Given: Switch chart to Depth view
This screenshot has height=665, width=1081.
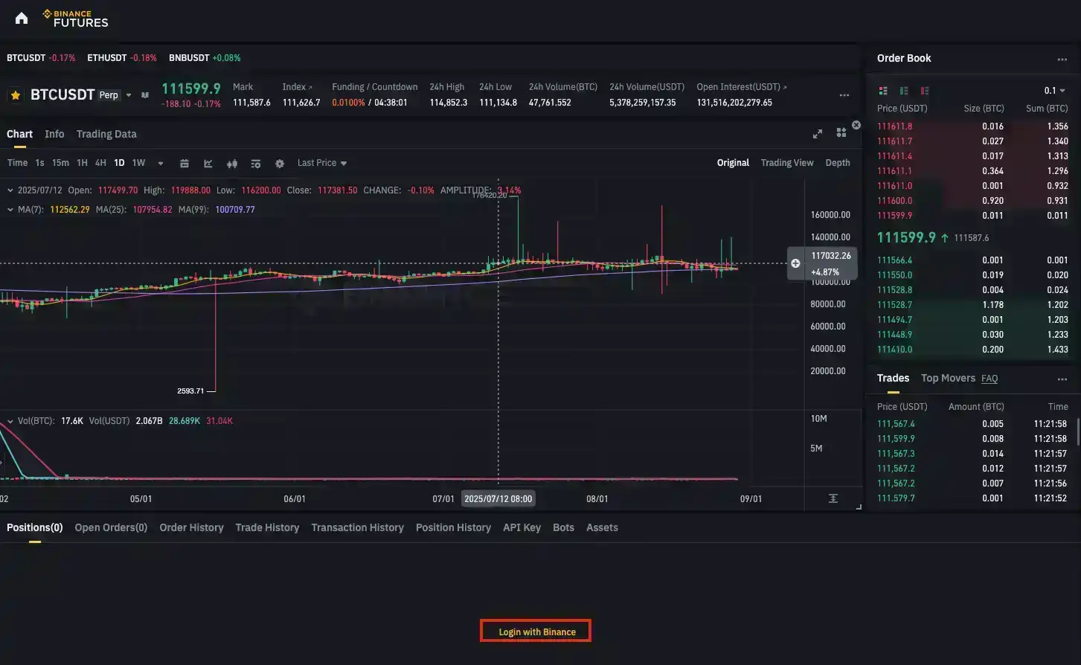Looking at the screenshot, I should pyautogui.click(x=838, y=163).
